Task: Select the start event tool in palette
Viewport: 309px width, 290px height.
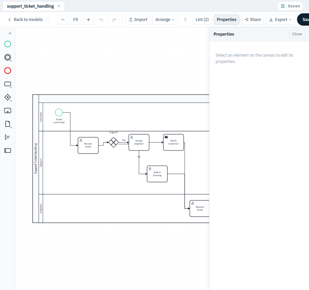Action: 8,44
